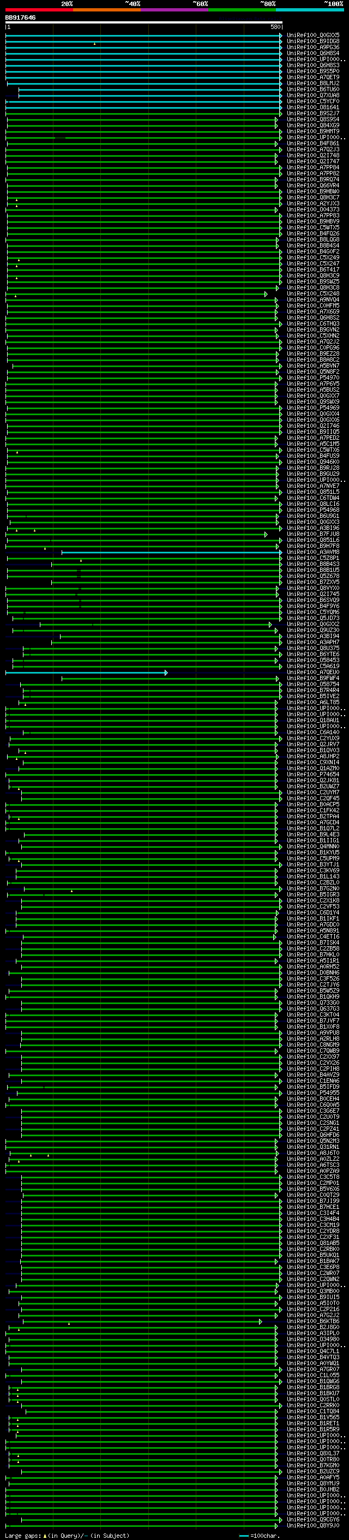Click the short cyan alignment bar of UniRef100_A7QEU0
Image resolution: width=349 pixels, height=1540 pixels.
(86, 672)
